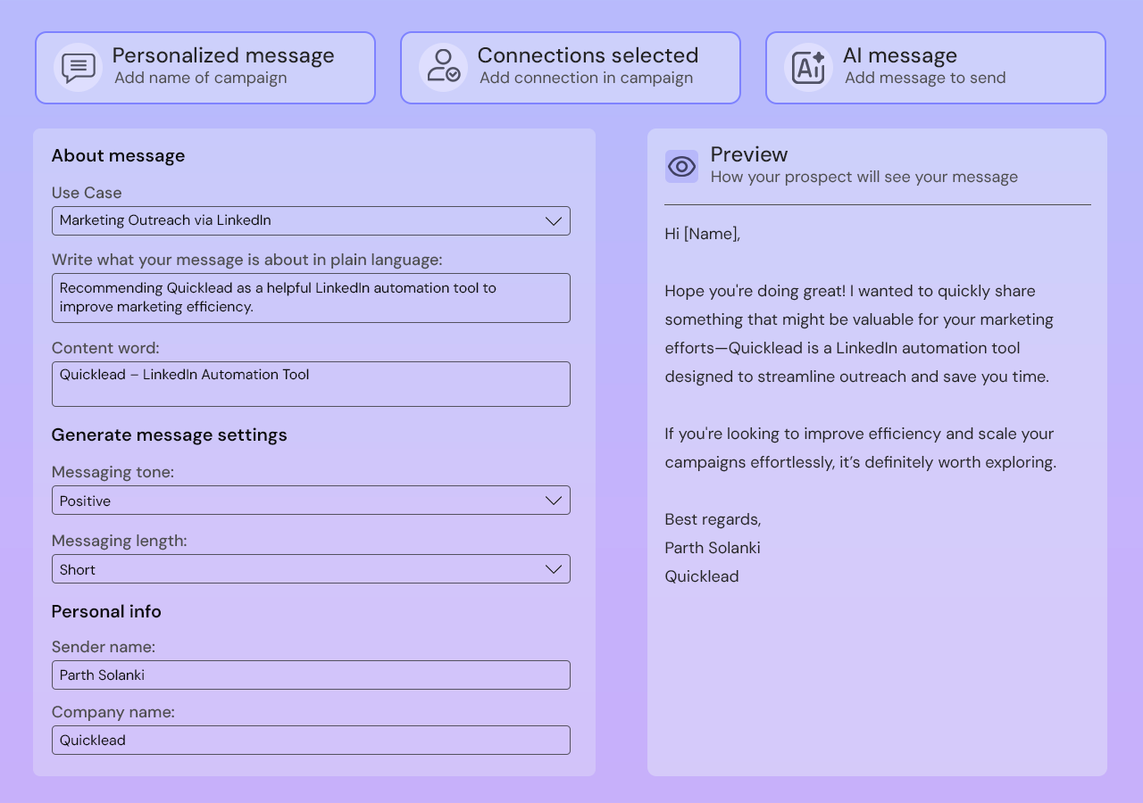This screenshot has width=1143, height=803.
Task: Open the Messaging length dropdown
Action: tap(311, 569)
